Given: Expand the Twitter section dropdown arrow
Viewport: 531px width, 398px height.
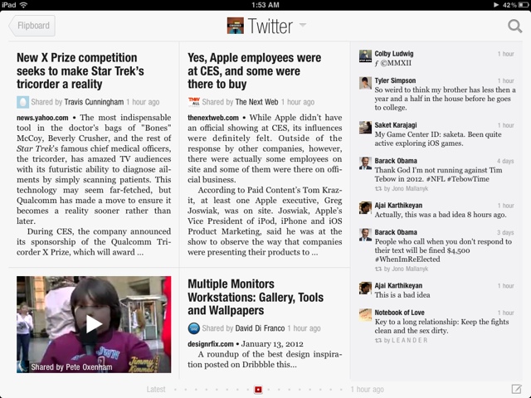Looking at the screenshot, I should (x=303, y=25).
